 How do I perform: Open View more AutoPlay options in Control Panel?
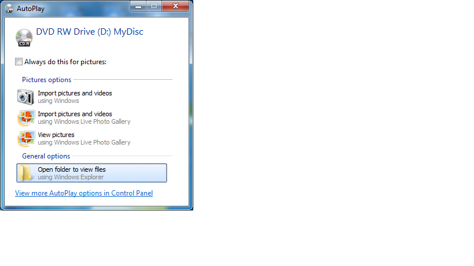84,193
